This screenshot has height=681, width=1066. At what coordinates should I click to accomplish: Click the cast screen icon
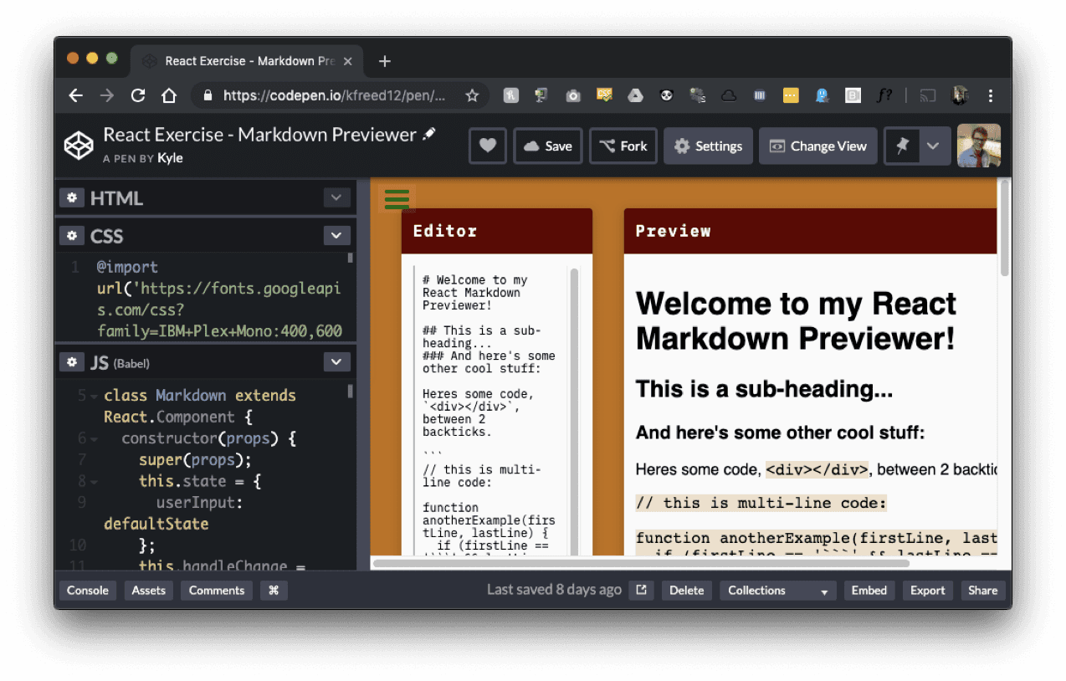[x=927, y=95]
